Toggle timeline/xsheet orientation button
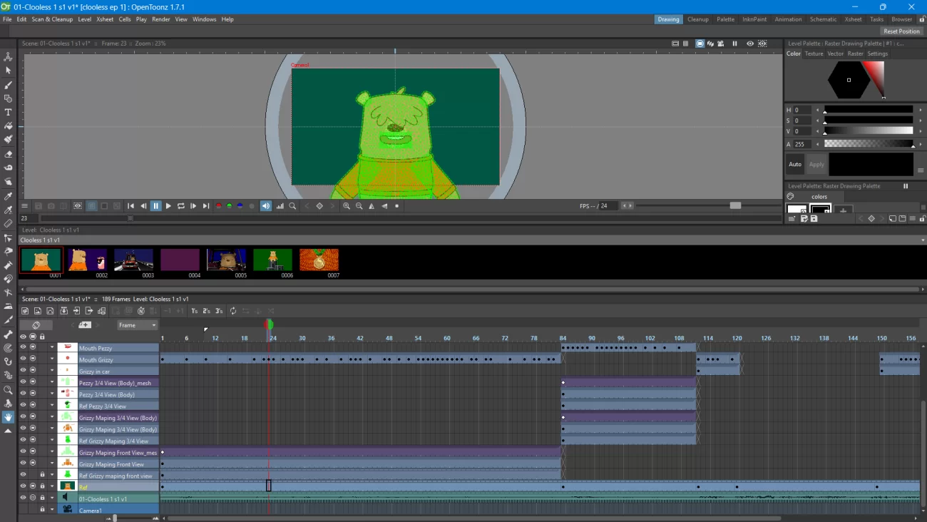Image resolution: width=927 pixels, height=522 pixels. pos(36,325)
